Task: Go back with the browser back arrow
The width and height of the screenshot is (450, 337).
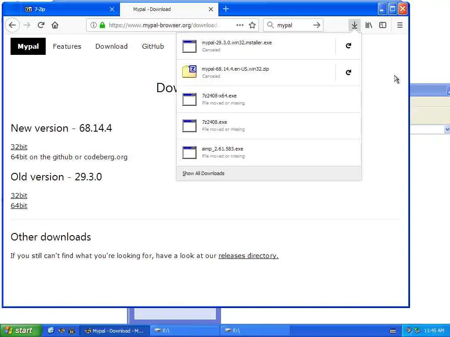Action: [x=12, y=25]
